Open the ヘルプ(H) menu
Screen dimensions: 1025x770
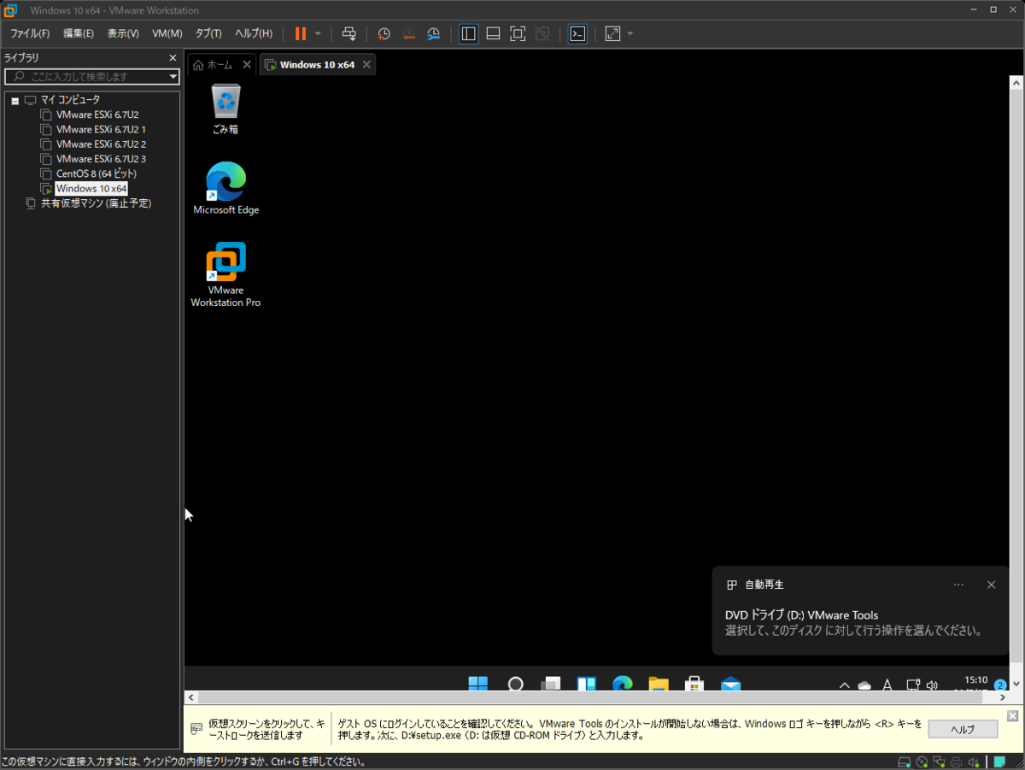point(254,33)
